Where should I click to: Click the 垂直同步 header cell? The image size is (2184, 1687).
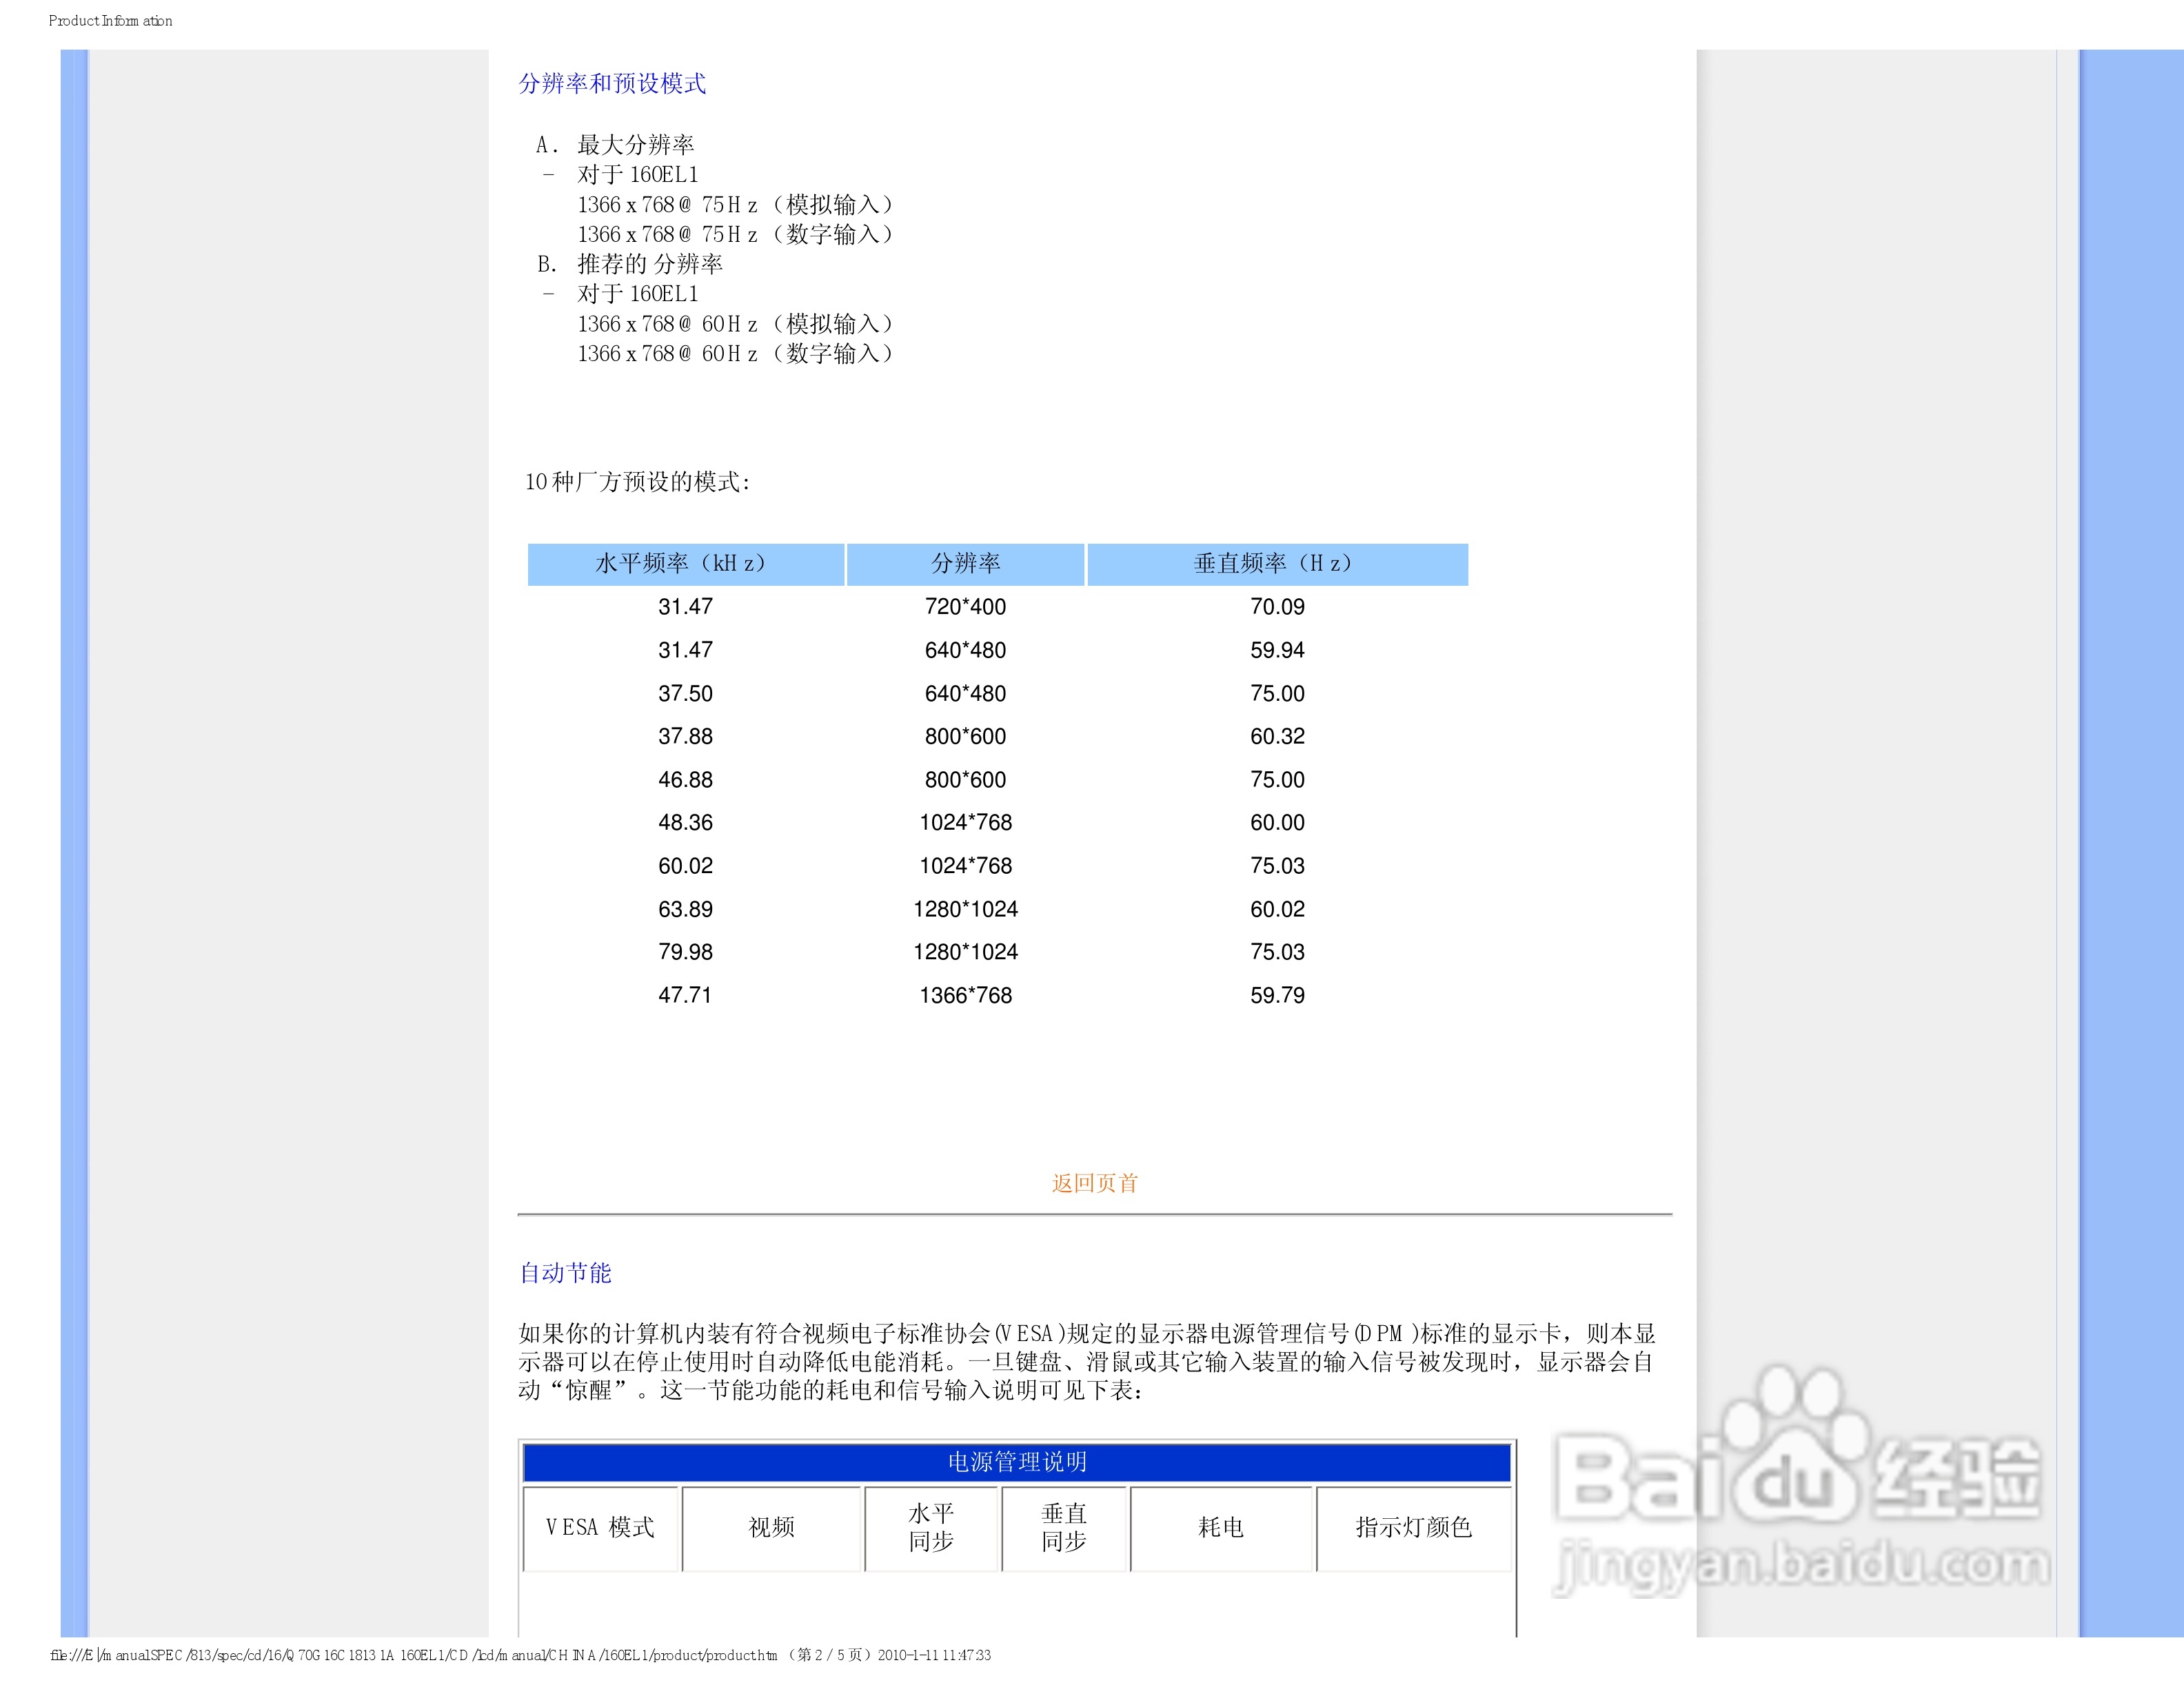[x=1064, y=1527]
